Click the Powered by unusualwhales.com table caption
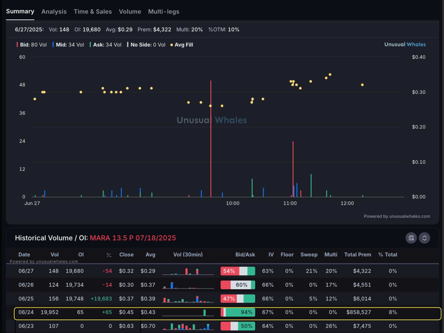Screen dimensions: 444x333 [x=44, y=261]
